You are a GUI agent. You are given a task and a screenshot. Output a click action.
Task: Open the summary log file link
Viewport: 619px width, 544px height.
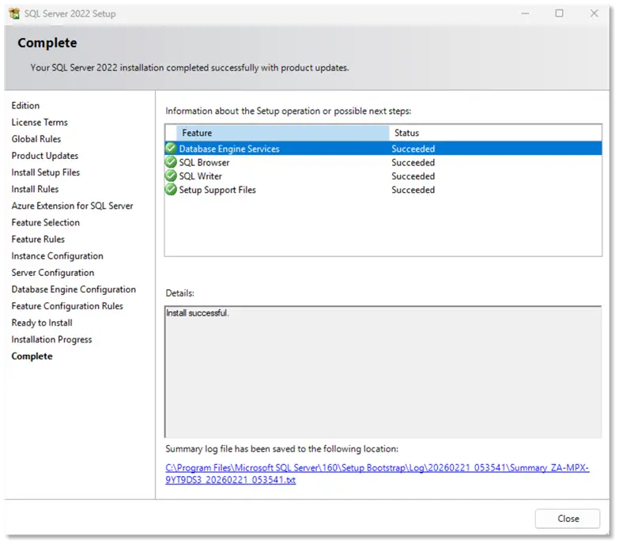[x=377, y=474]
